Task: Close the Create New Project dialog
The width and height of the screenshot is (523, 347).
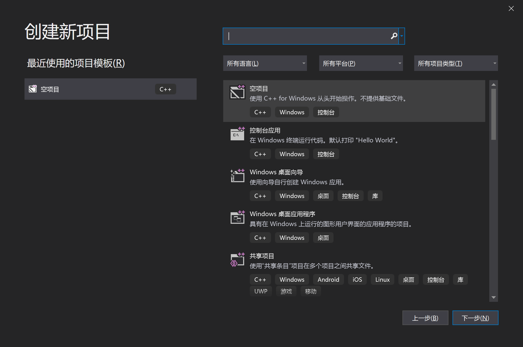Action: click(x=511, y=8)
